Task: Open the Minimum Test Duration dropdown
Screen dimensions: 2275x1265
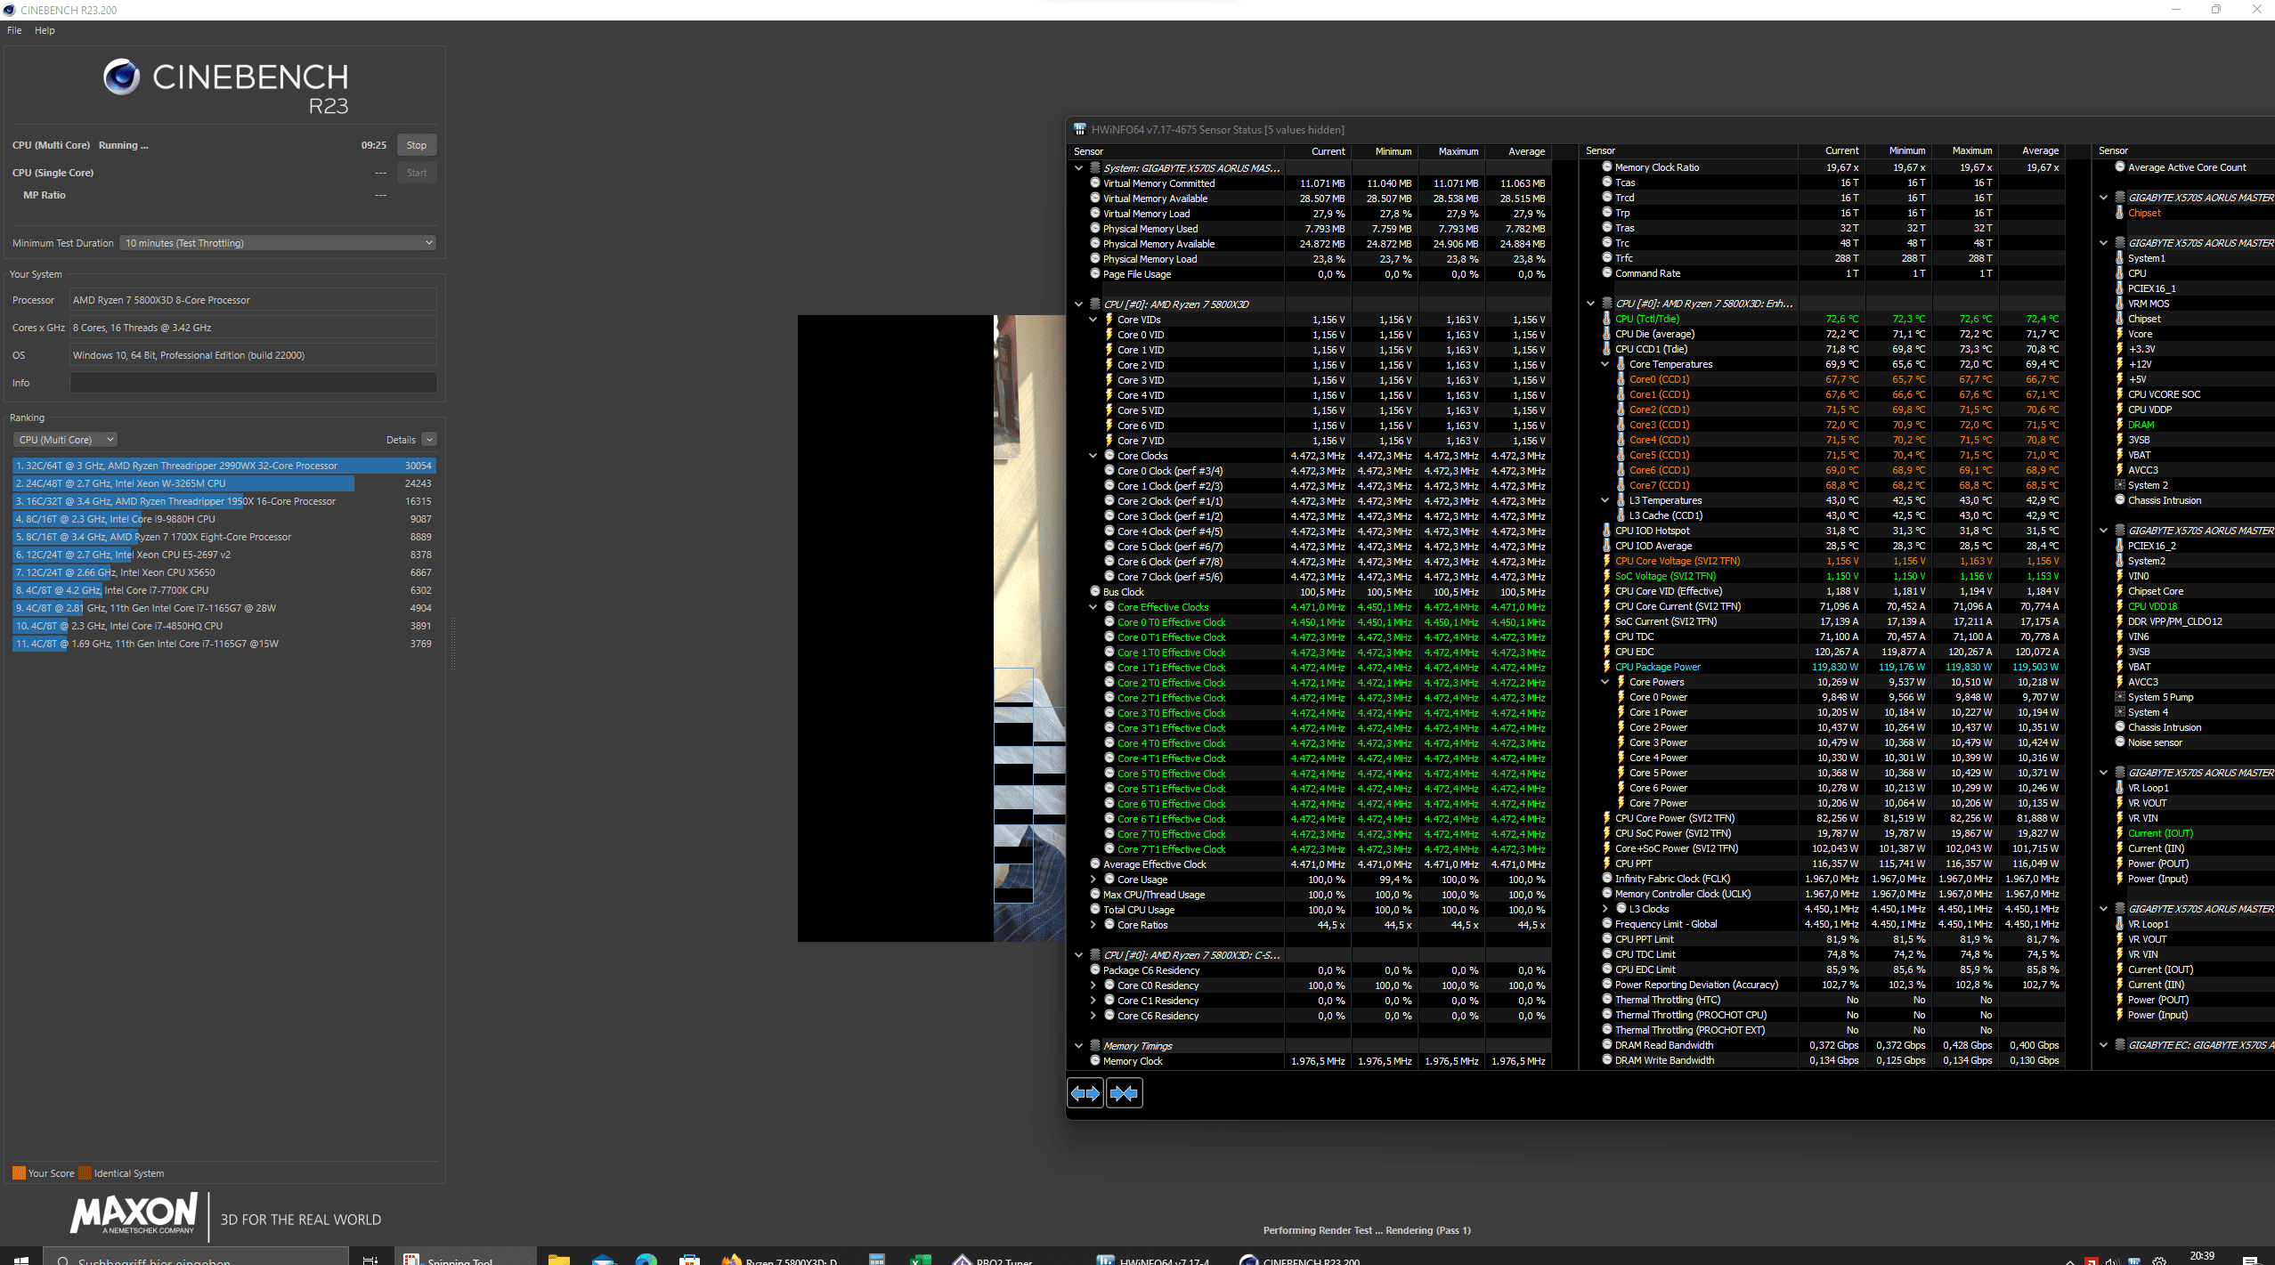Action: point(278,243)
